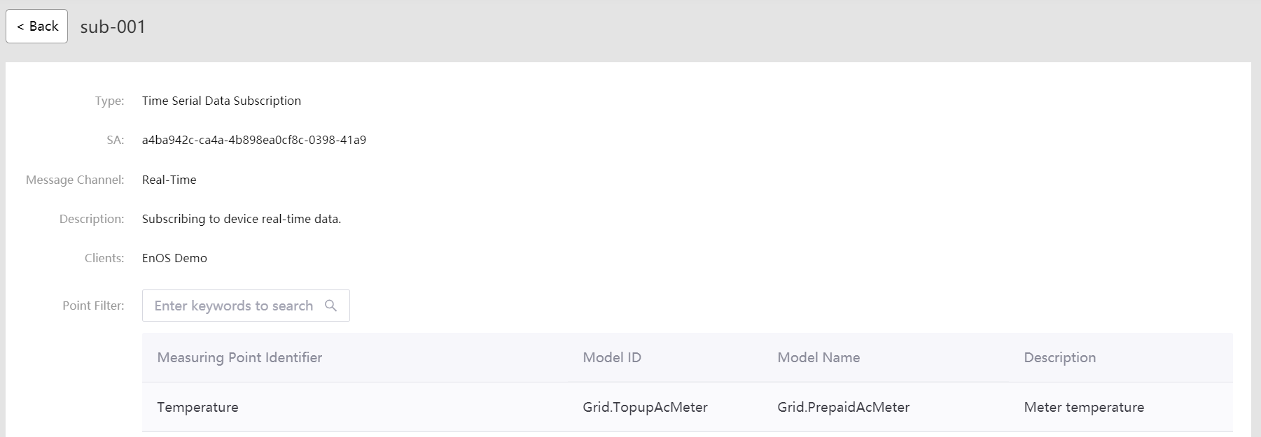
Task: Click the Point Filter field label
Action: point(93,306)
